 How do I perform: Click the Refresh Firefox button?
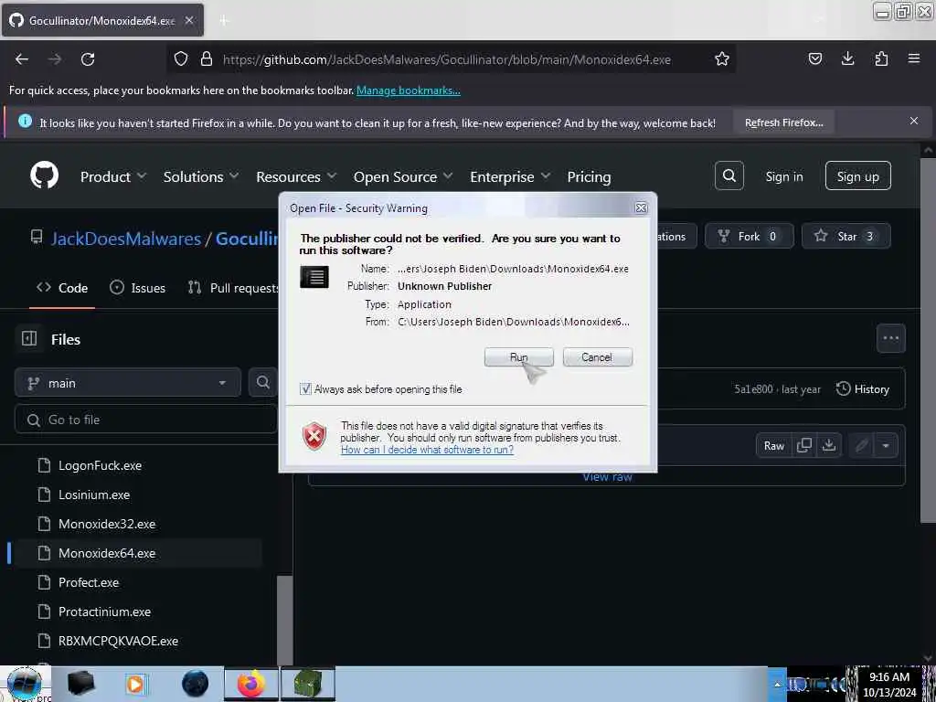[783, 122]
